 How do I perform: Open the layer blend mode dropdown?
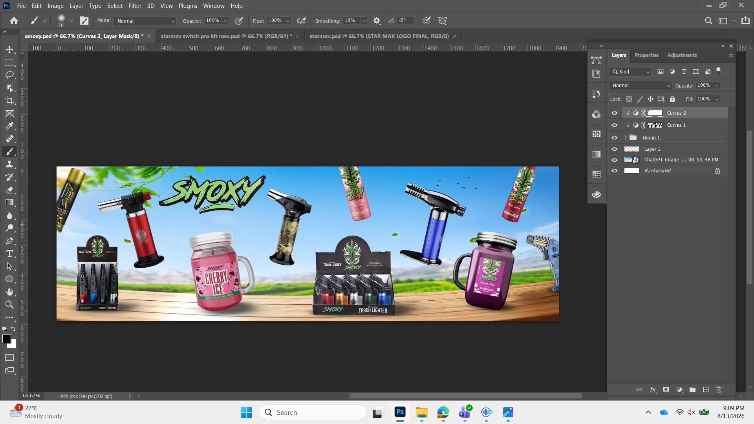click(641, 86)
